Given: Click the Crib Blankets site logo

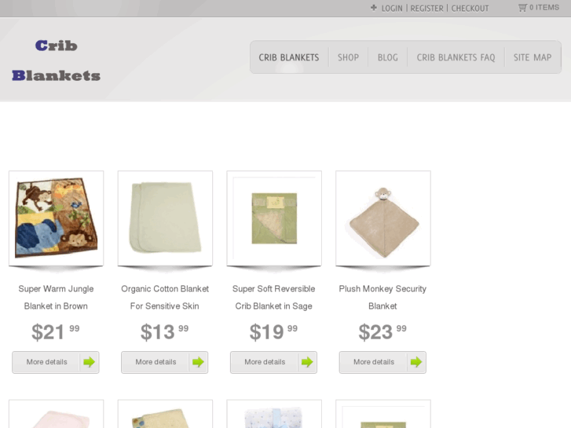Looking at the screenshot, I should [x=56, y=60].
